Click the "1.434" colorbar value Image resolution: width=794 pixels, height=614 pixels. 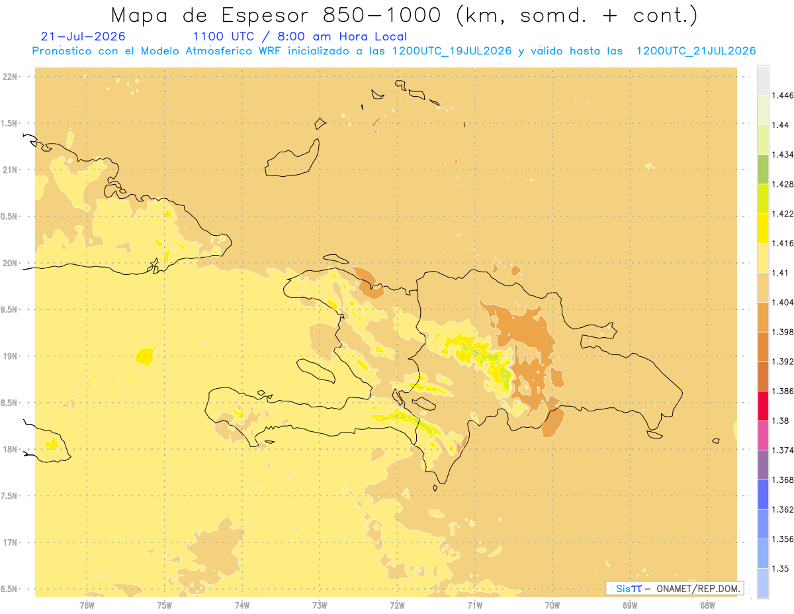[x=783, y=154]
